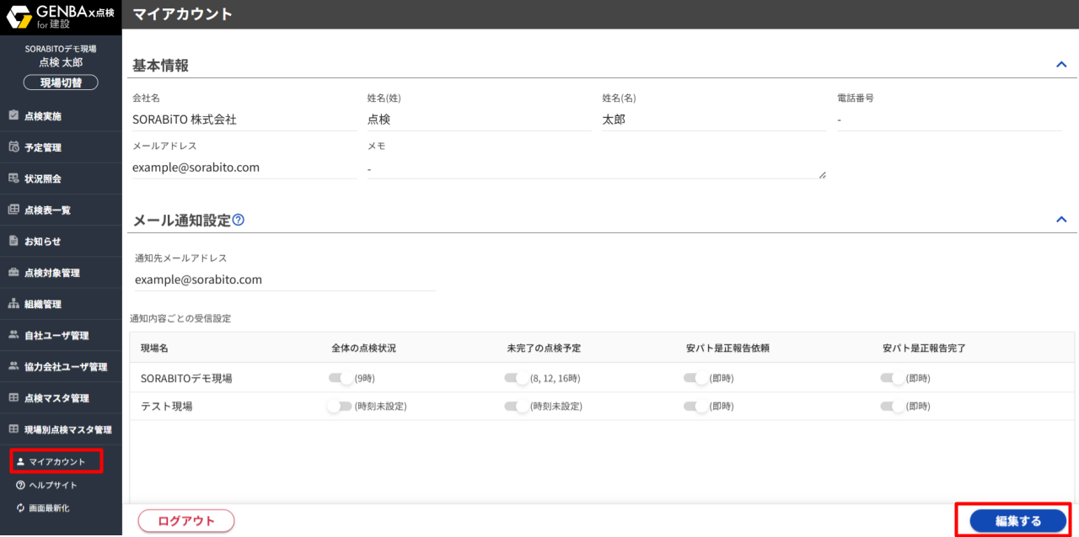1079x537 pixels.
Task: Click the 通知先メールアドレス field
Action: tap(285, 279)
